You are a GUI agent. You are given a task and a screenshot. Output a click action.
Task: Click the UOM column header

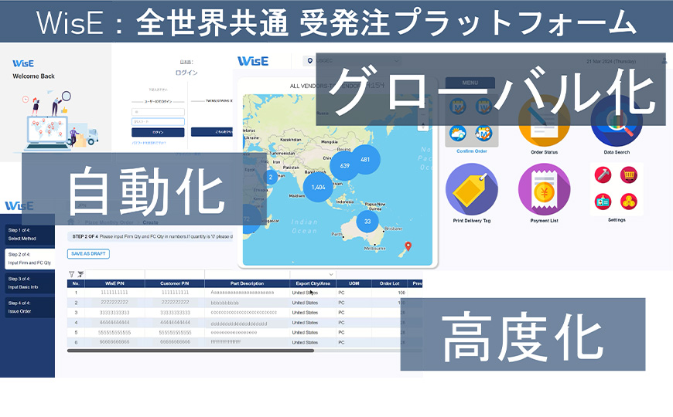354,283
